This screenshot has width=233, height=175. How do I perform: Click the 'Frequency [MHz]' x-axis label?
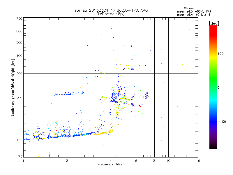(110, 164)
